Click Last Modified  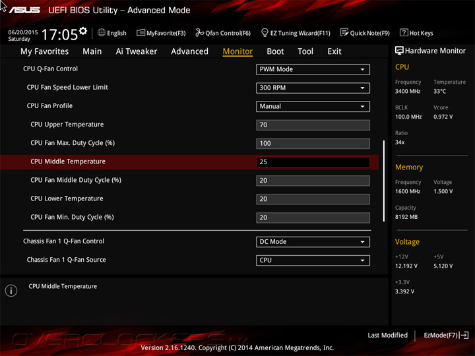tap(387, 335)
